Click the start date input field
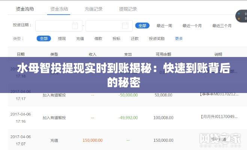The height and width of the screenshot is (150, 247). point(59,25)
